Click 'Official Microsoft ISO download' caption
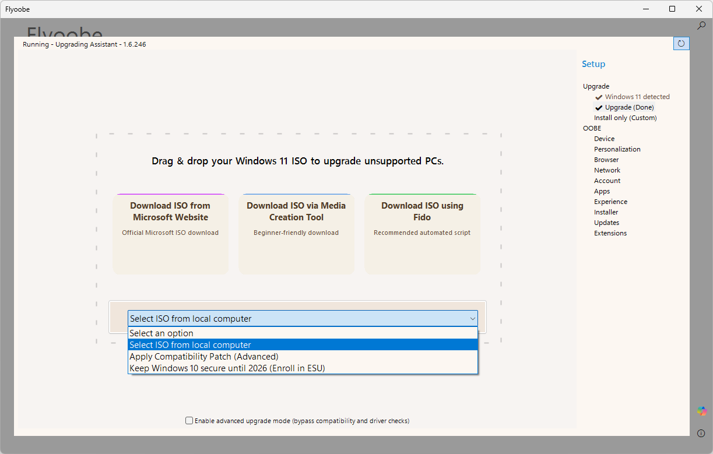This screenshot has width=713, height=454. click(170, 233)
